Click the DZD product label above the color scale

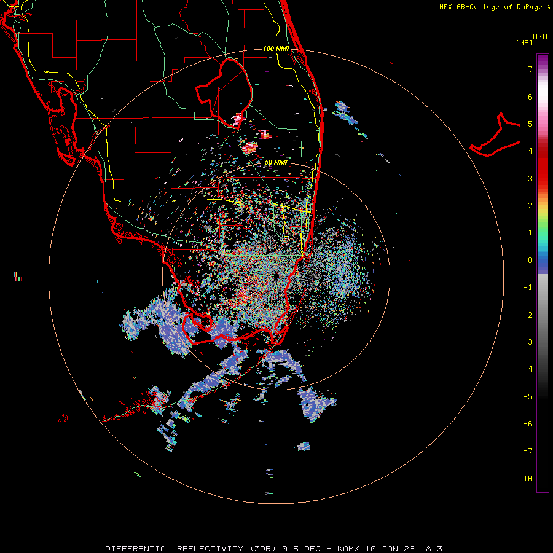point(540,37)
